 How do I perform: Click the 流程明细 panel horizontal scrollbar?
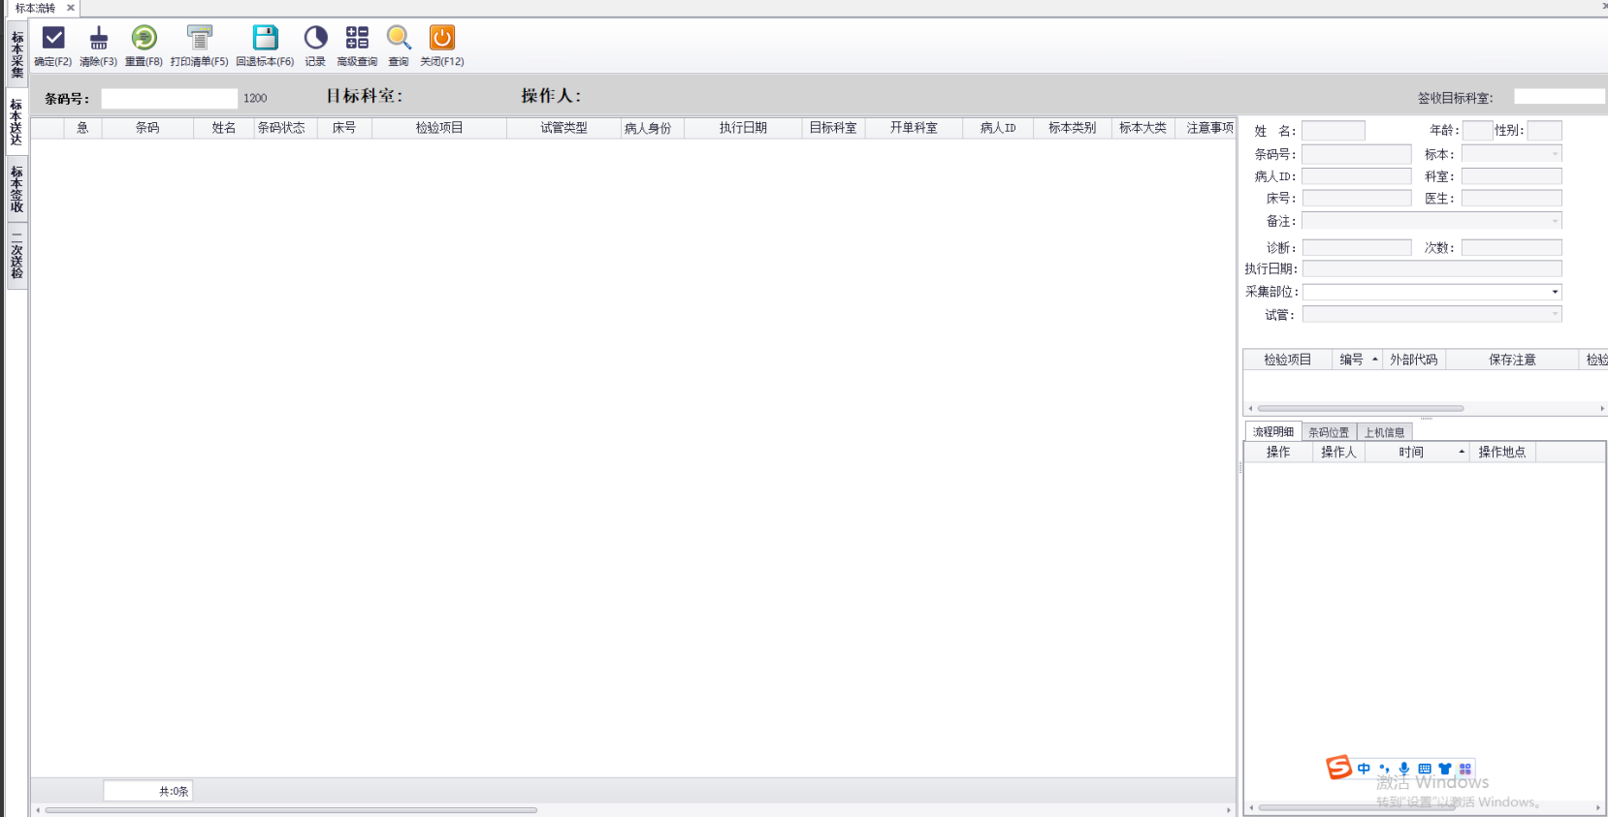[x=1356, y=807]
